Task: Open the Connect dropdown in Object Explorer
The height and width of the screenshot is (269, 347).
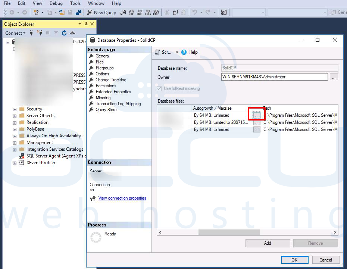Action: pos(15,33)
